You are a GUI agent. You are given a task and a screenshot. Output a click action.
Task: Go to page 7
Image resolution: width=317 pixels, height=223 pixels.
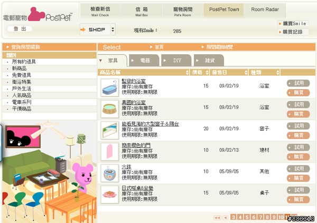click(x=260, y=217)
